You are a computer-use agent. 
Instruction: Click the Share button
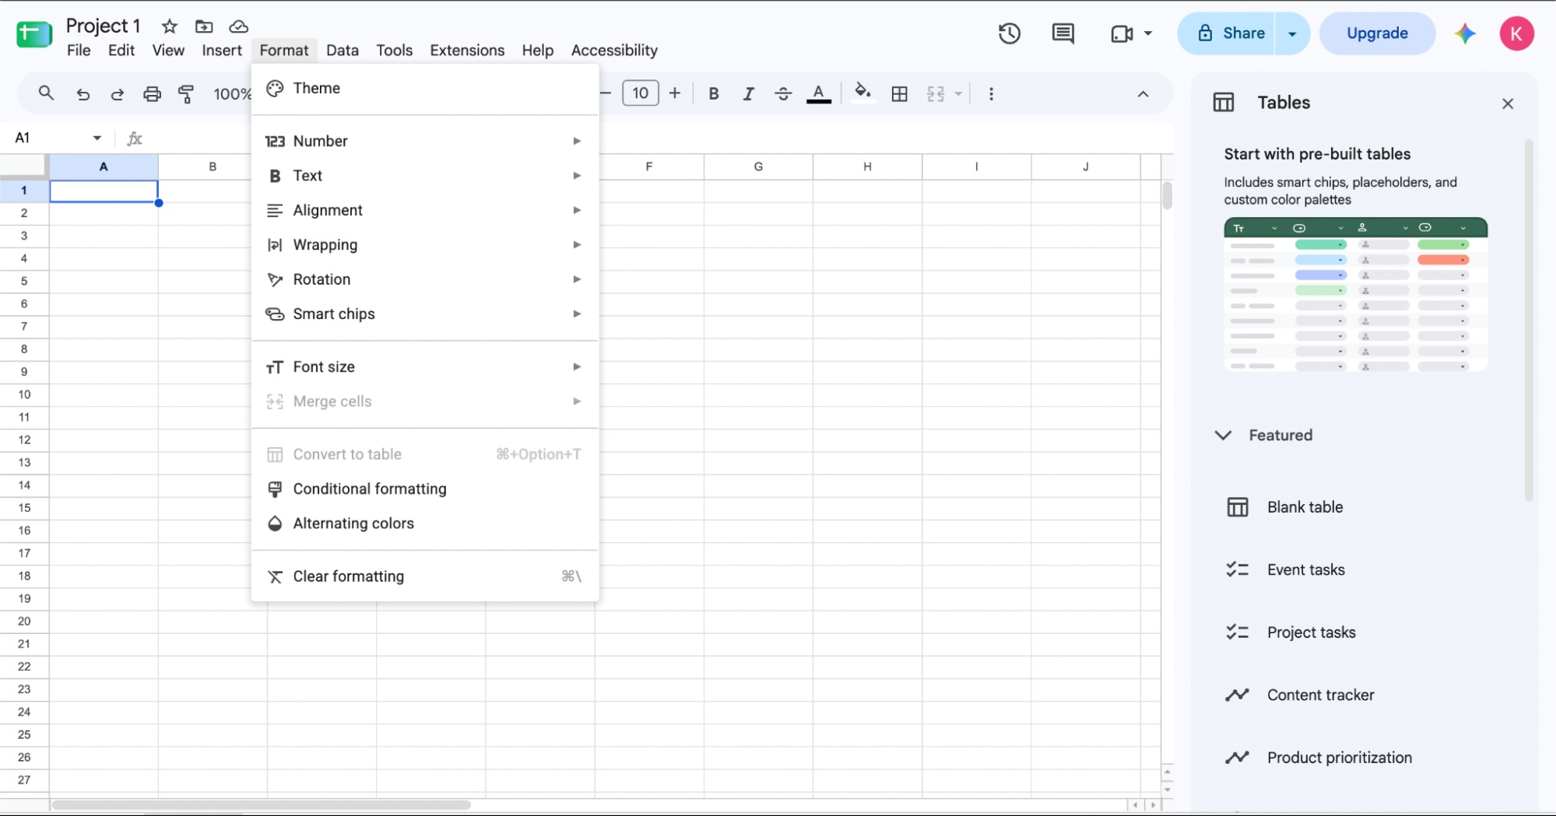(x=1227, y=33)
